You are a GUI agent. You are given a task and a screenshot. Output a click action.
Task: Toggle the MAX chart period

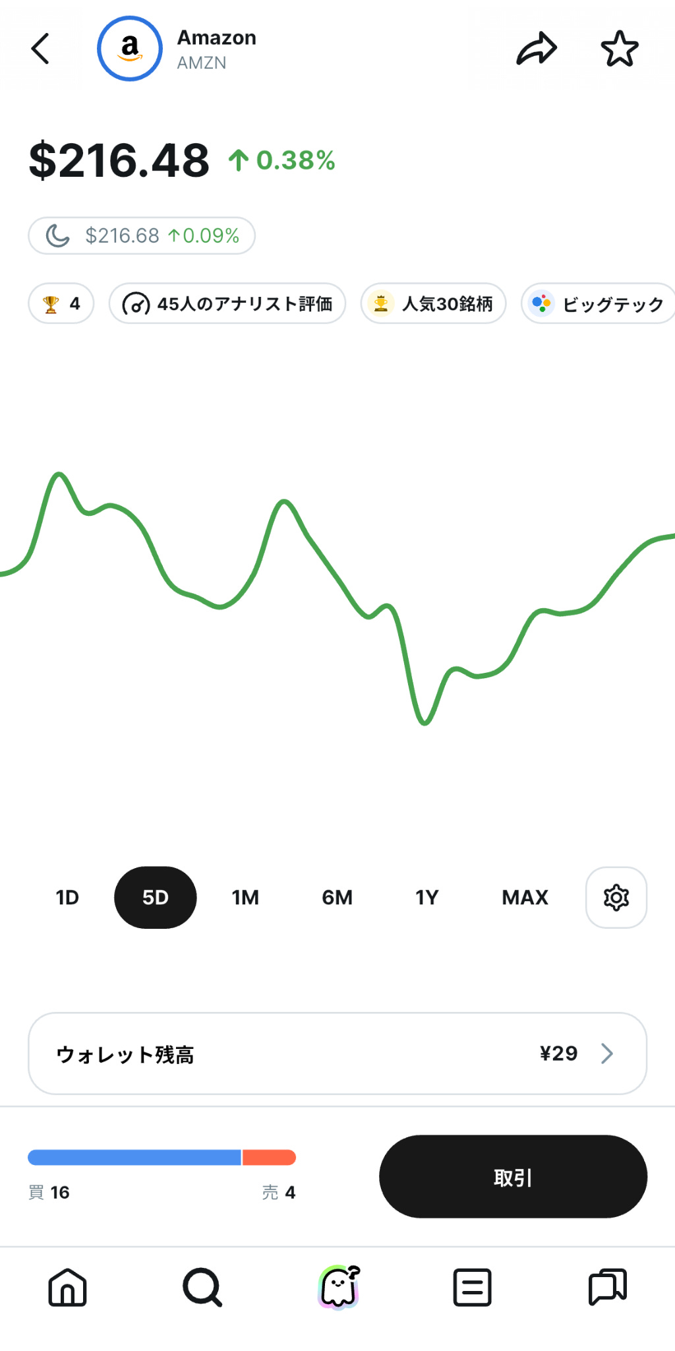525,897
